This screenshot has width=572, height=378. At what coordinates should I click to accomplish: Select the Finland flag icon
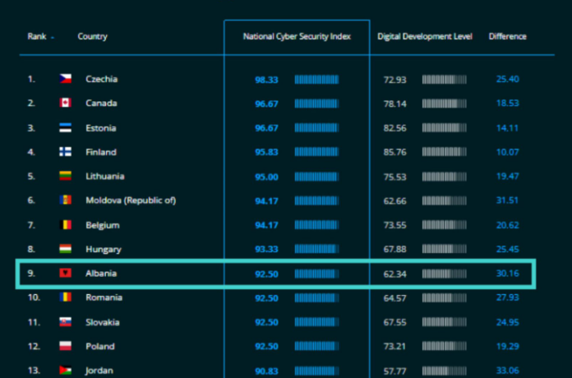[x=65, y=152]
